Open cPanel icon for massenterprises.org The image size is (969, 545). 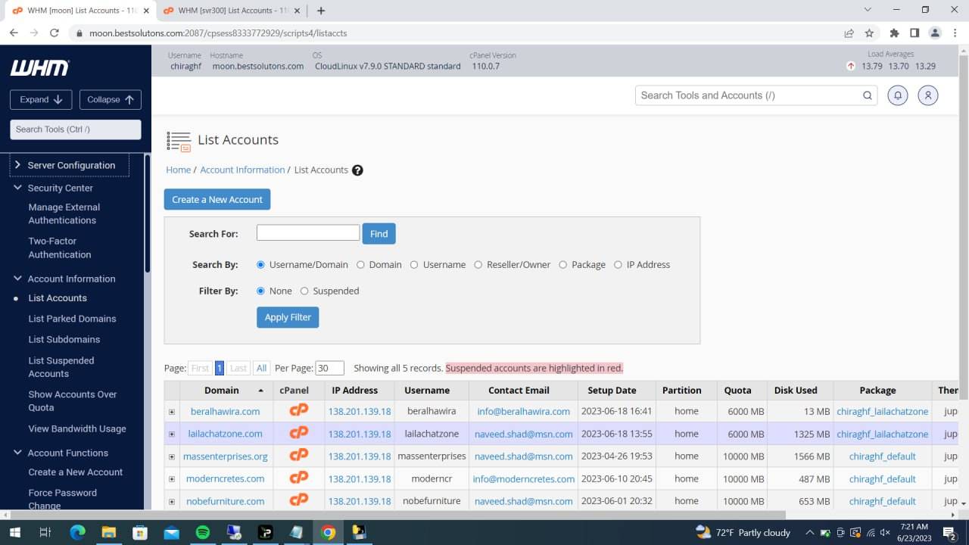click(x=299, y=456)
